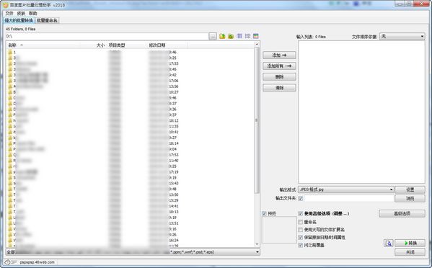Go up one folder level icon
The width and height of the screenshot is (432, 268).
click(222, 36)
